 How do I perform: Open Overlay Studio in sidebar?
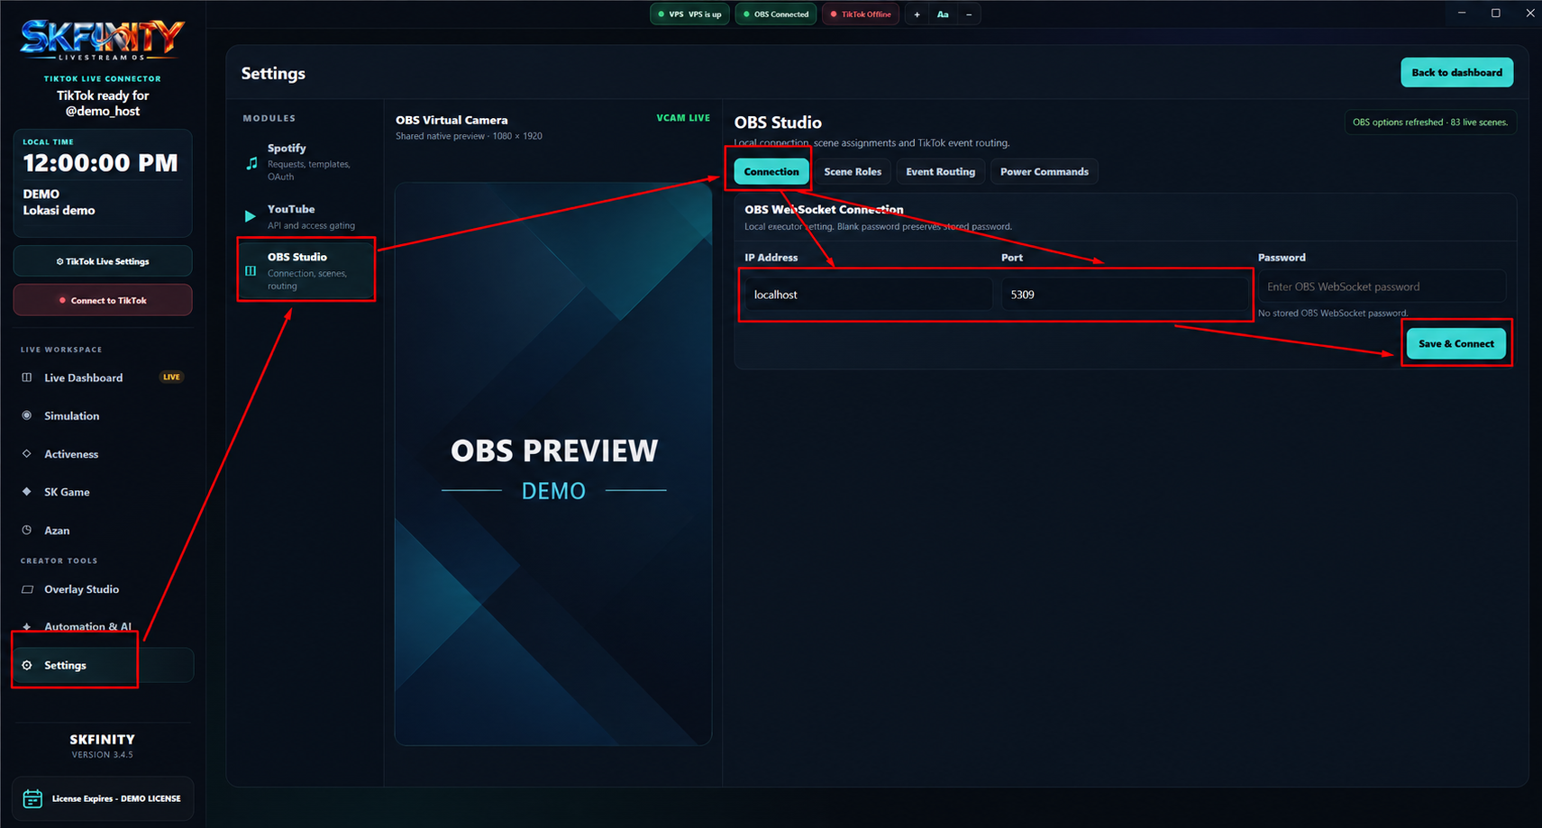[103, 589]
